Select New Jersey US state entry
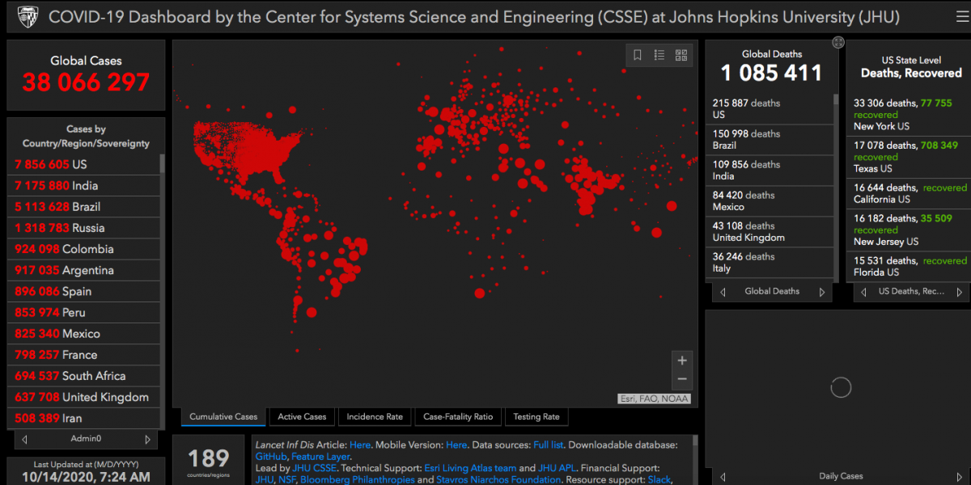 coord(910,230)
